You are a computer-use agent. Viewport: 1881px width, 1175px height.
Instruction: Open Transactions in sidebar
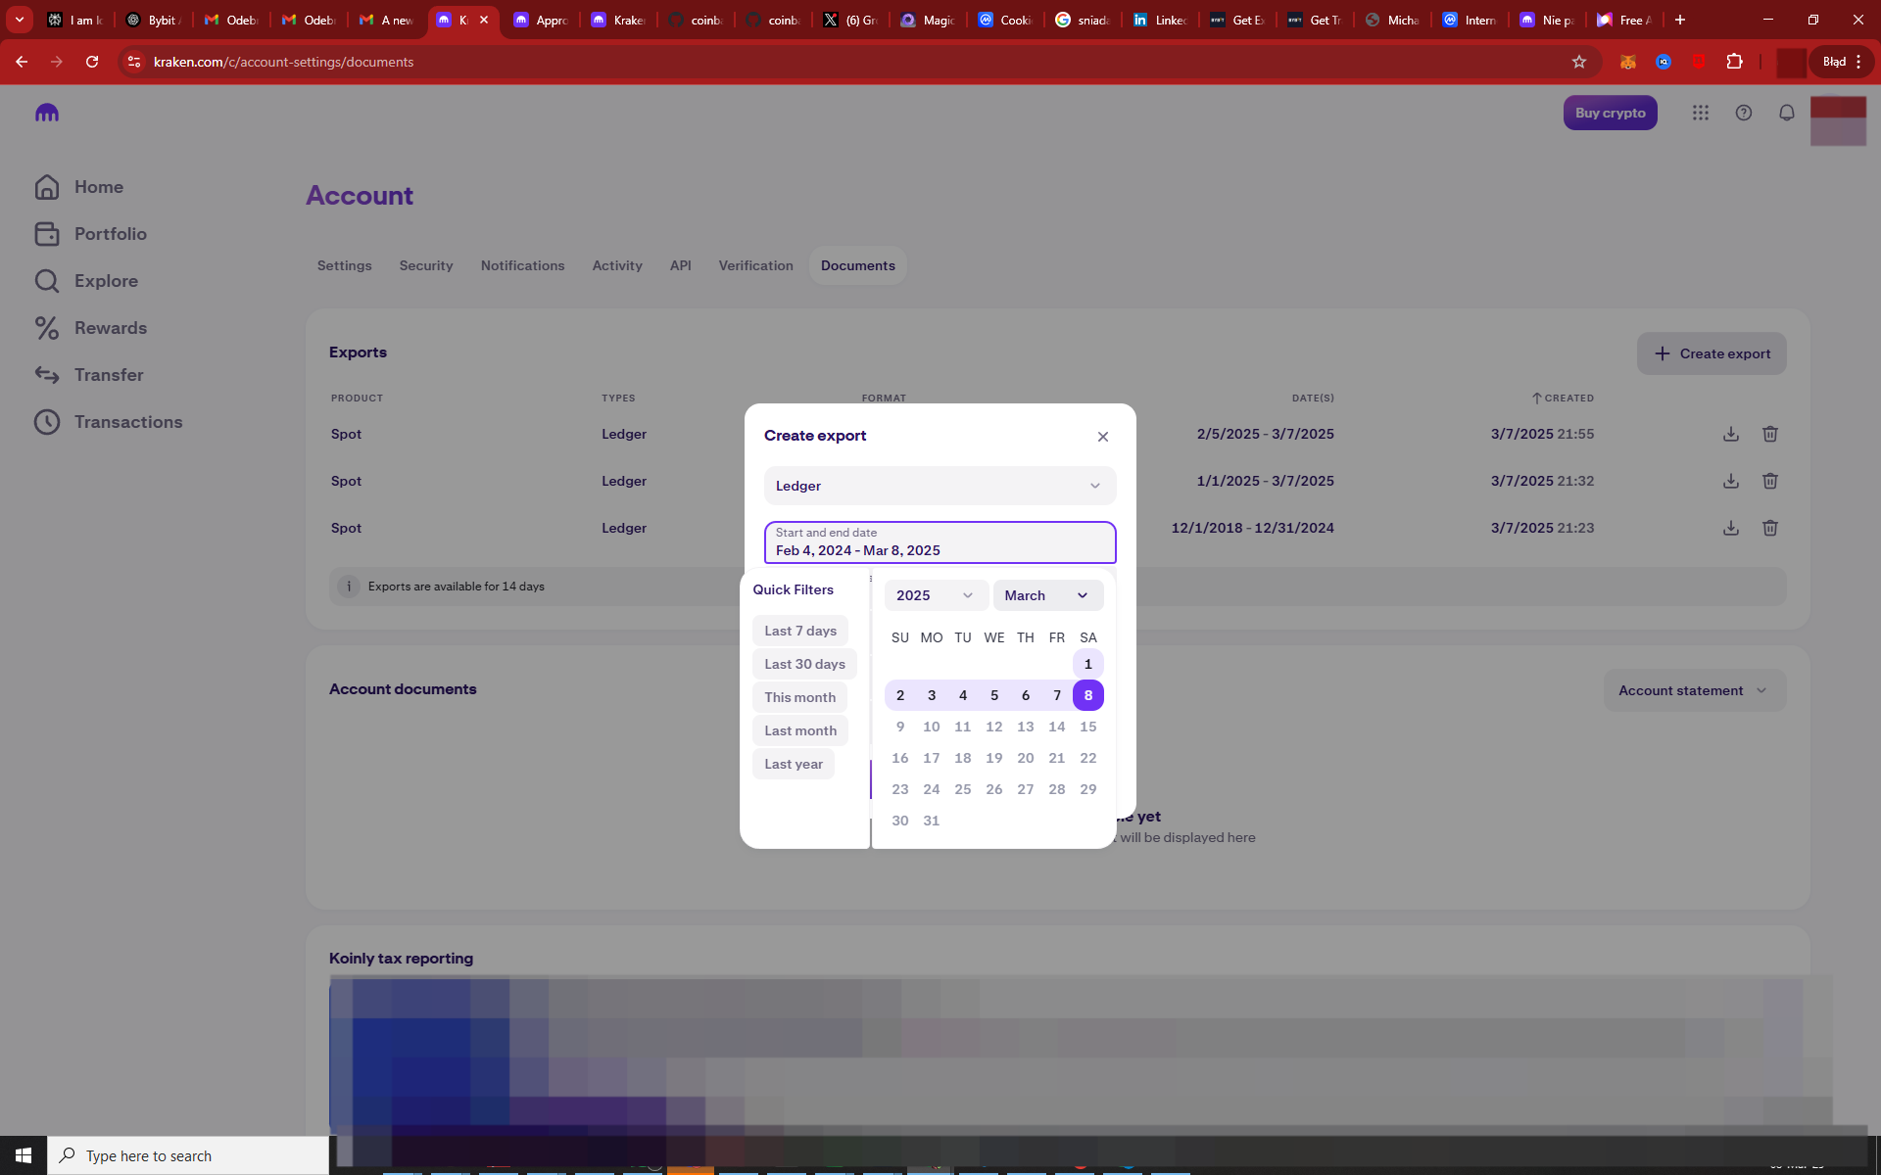pyautogui.click(x=109, y=422)
